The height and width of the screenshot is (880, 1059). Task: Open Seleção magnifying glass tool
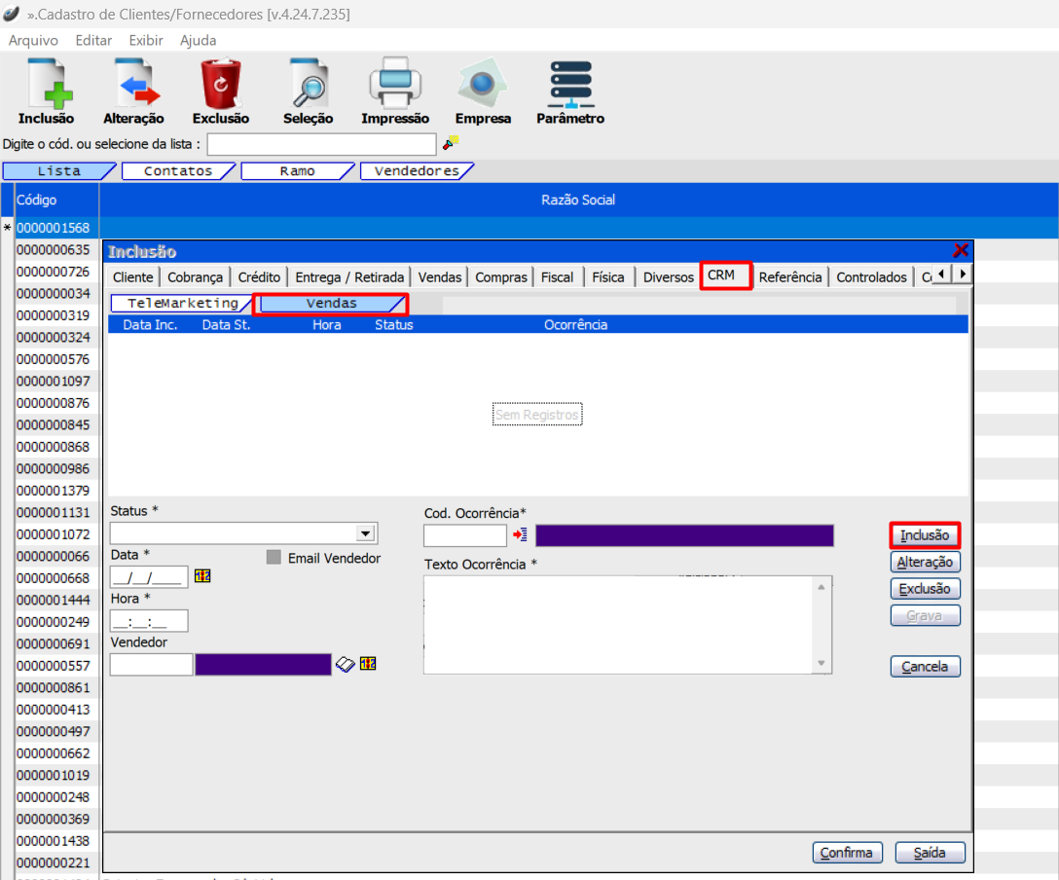(309, 85)
